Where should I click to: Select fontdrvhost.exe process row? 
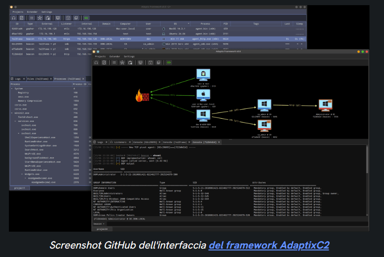[51, 117]
